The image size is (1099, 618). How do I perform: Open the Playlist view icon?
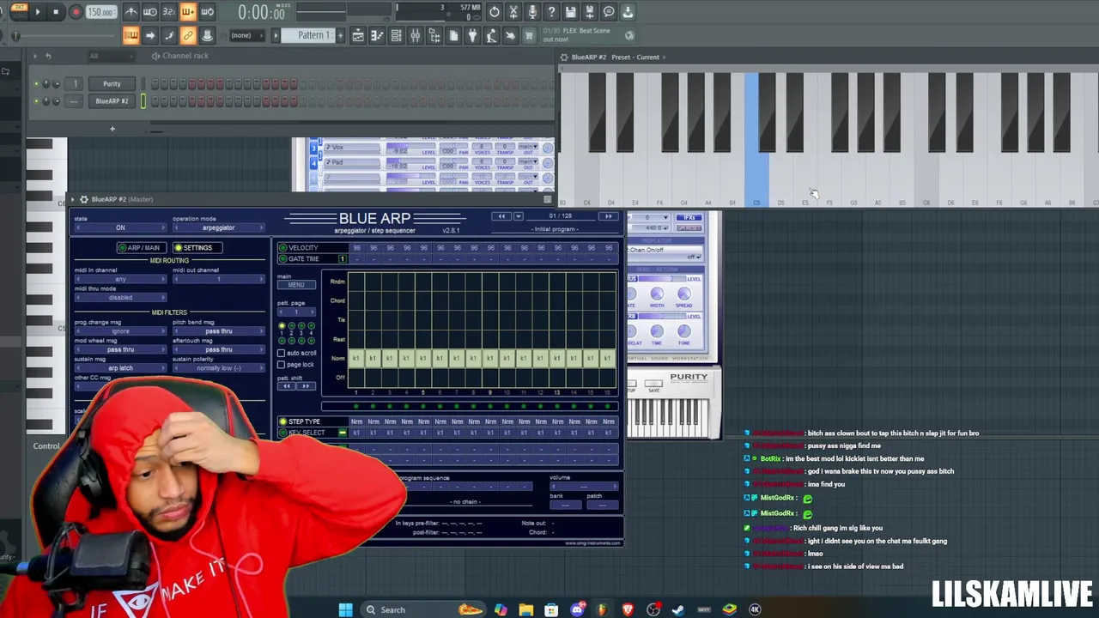click(x=358, y=35)
